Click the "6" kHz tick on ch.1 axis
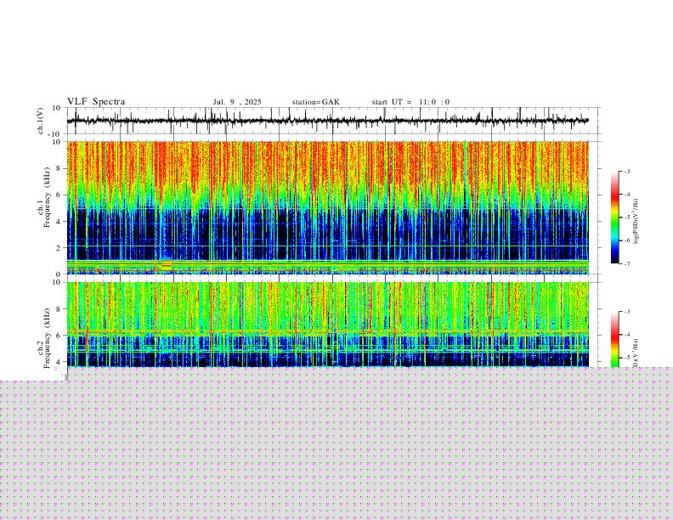This screenshot has width=673, height=520. (x=59, y=195)
